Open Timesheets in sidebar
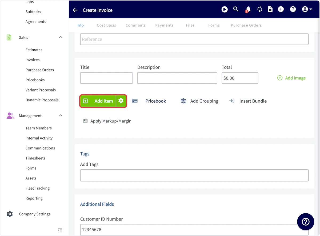The width and height of the screenshot is (320, 236). coord(35,158)
